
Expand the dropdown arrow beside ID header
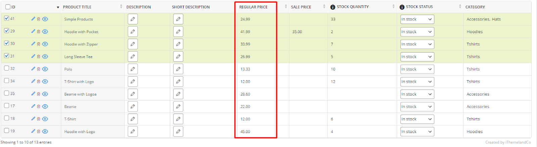(58, 7)
